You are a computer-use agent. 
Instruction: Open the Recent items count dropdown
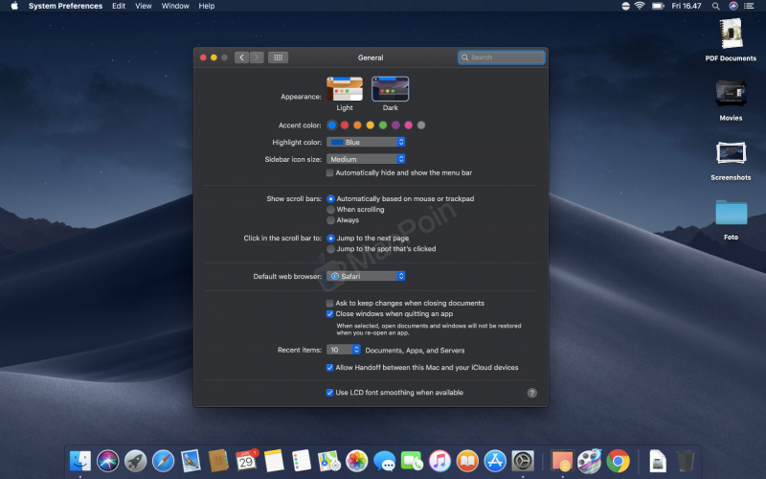344,350
